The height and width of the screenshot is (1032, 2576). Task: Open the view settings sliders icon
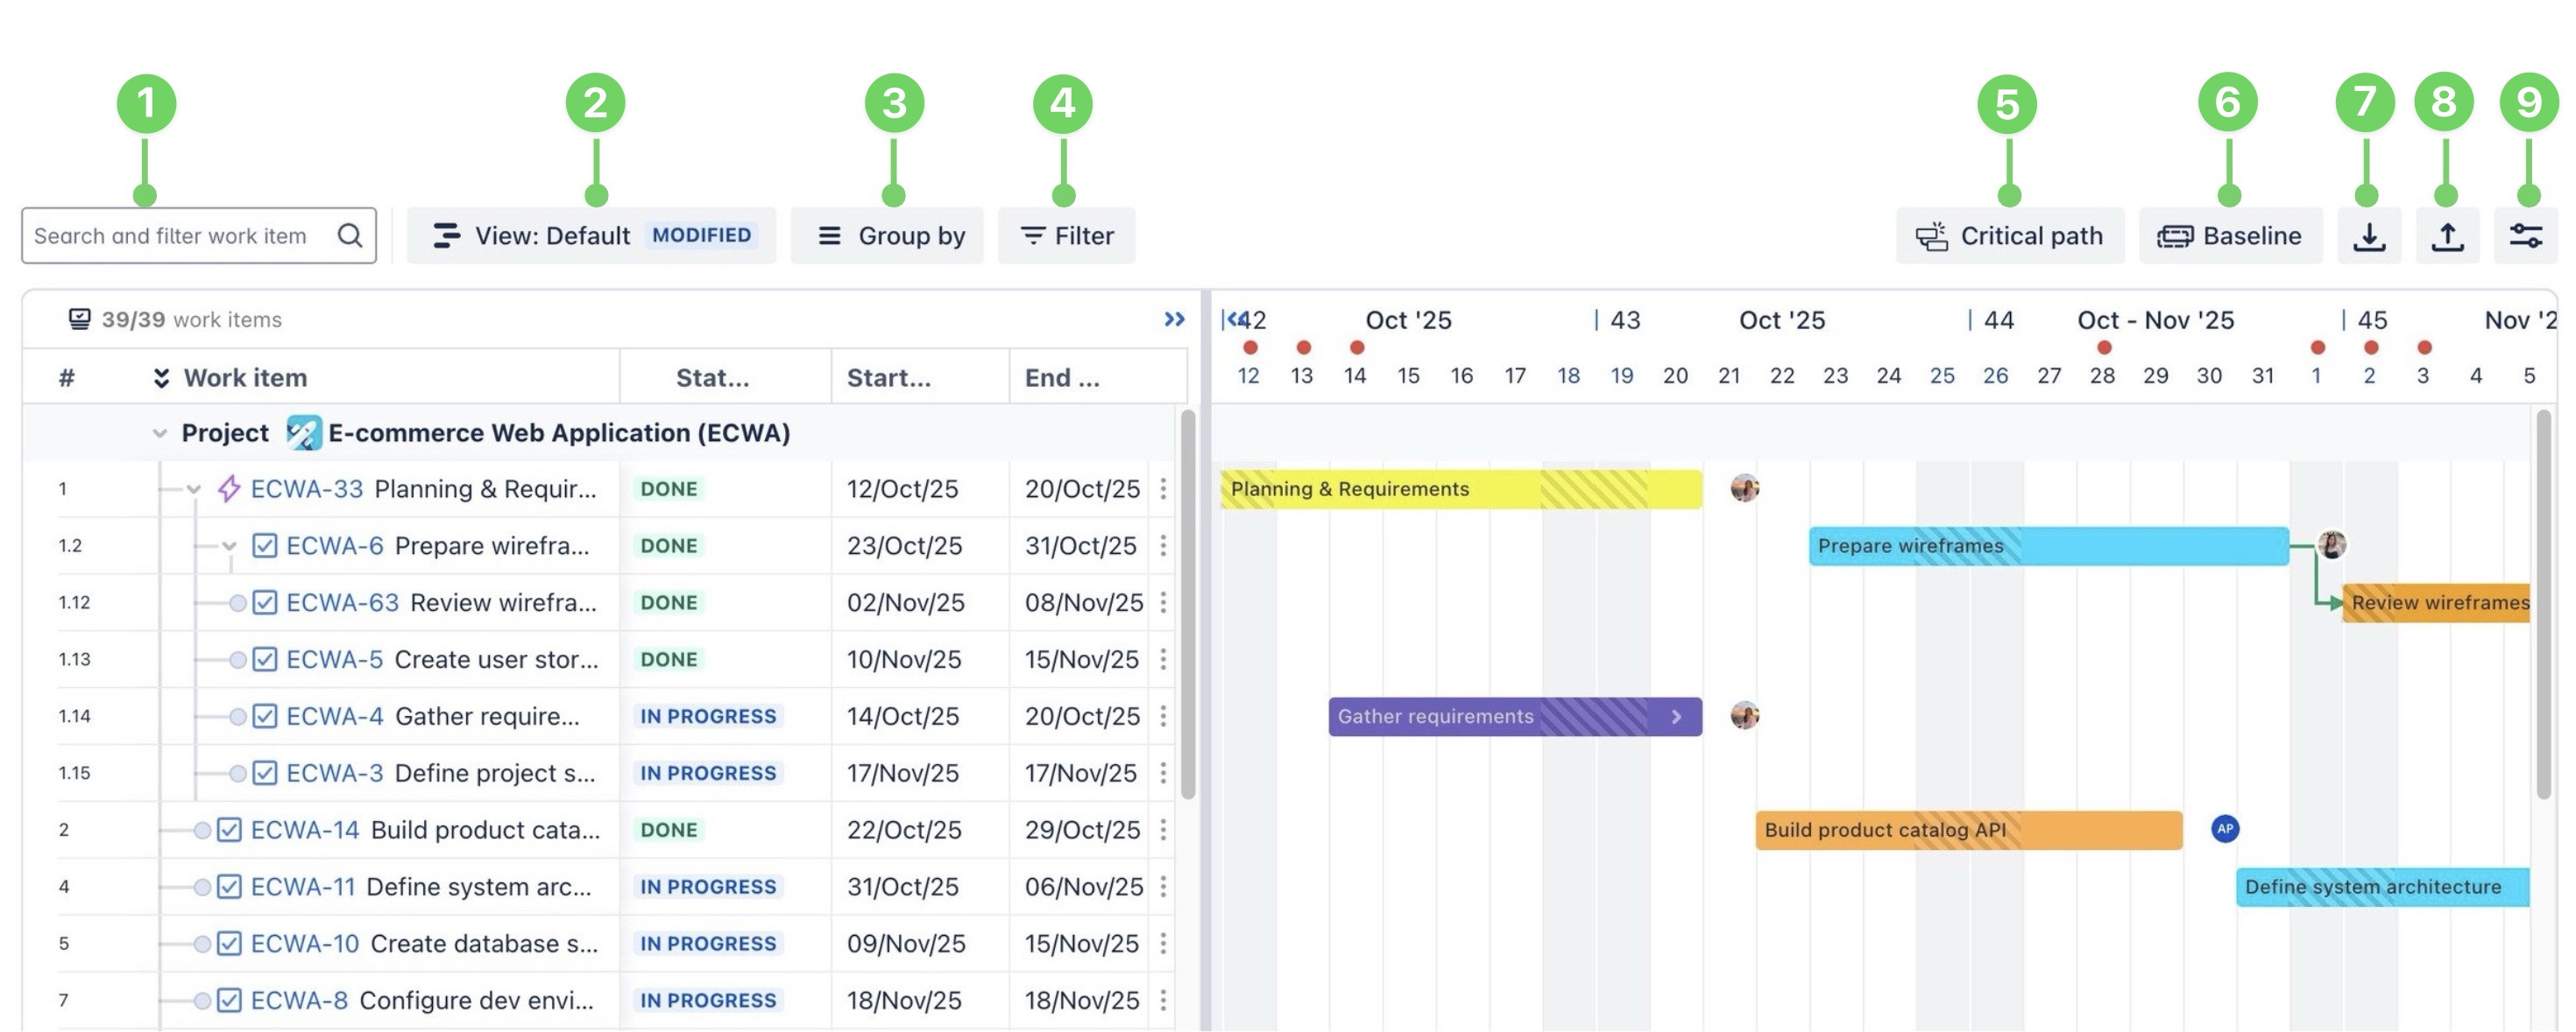point(2525,235)
